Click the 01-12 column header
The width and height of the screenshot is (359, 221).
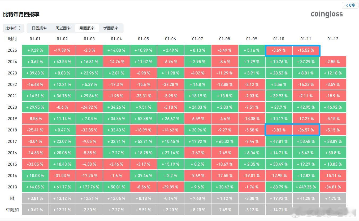click(333, 39)
